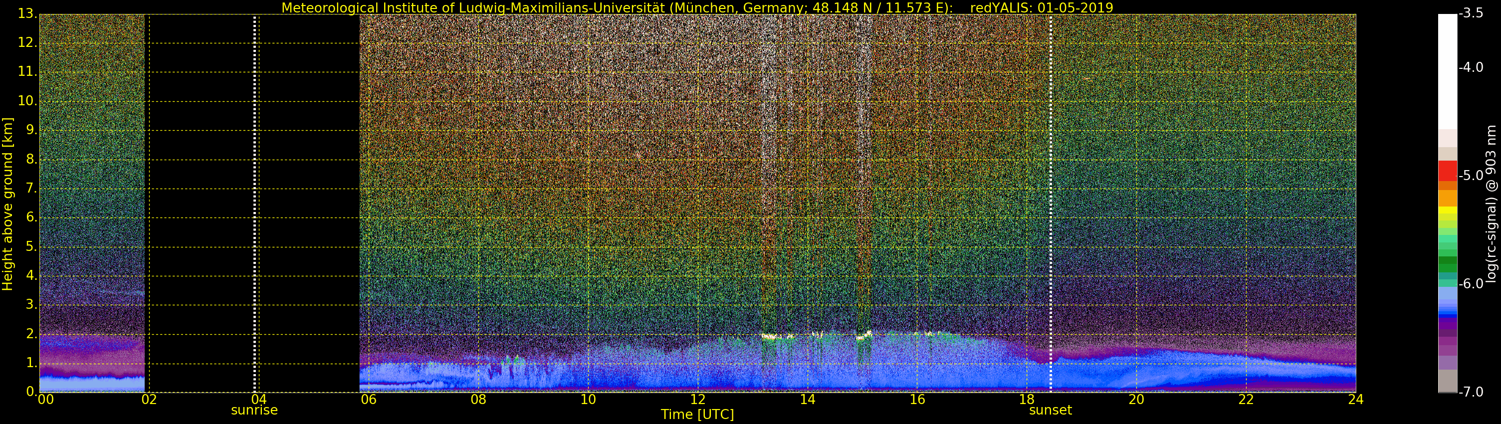Image resolution: width=1501 pixels, height=424 pixels.
Task: Click the '16' time tick label
Action: click(917, 399)
